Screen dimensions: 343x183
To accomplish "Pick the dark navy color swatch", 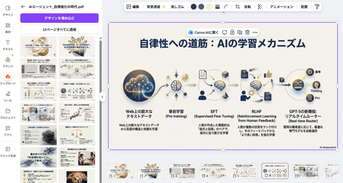I will pyautogui.click(x=194, y=7).
